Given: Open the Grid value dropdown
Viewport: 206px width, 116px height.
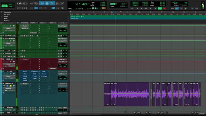Looking at the screenshot, I should coord(126,4).
